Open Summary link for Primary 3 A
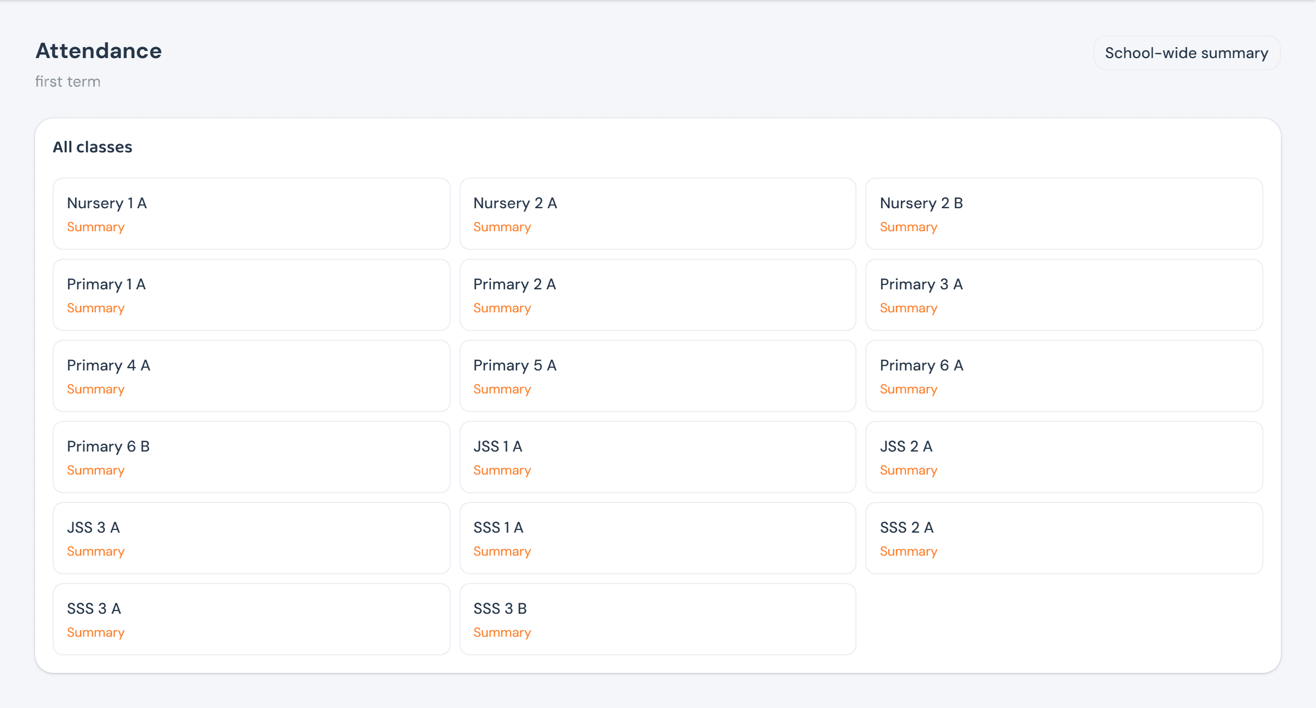 click(909, 308)
